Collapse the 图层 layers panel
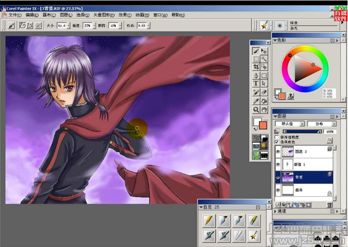 tap(275, 116)
